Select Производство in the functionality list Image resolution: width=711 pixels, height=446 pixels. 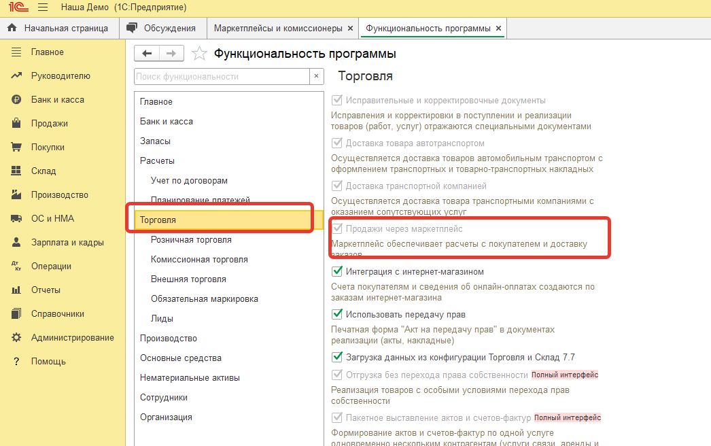pyautogui.click(x=168, y=338)
